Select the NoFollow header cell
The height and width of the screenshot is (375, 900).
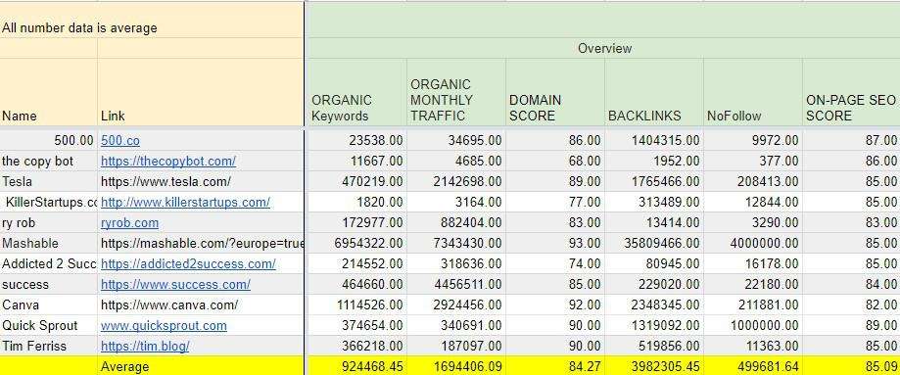click(x=753, y=92)
